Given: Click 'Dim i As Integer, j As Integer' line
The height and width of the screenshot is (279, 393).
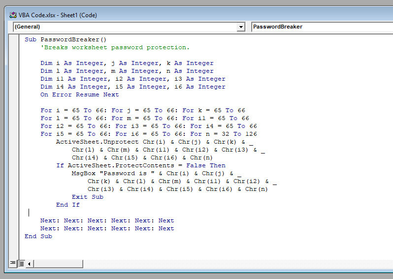Looking at the screenshot, I should [x=127, y=63].
